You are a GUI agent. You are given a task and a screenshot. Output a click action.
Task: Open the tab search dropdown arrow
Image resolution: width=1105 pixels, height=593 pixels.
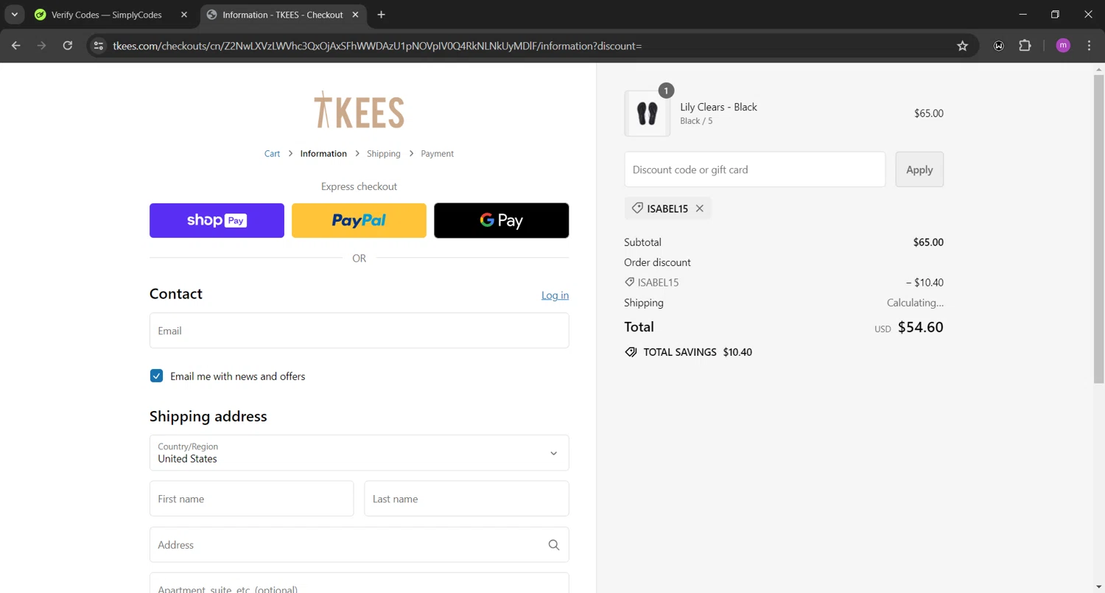click(14, 15)
